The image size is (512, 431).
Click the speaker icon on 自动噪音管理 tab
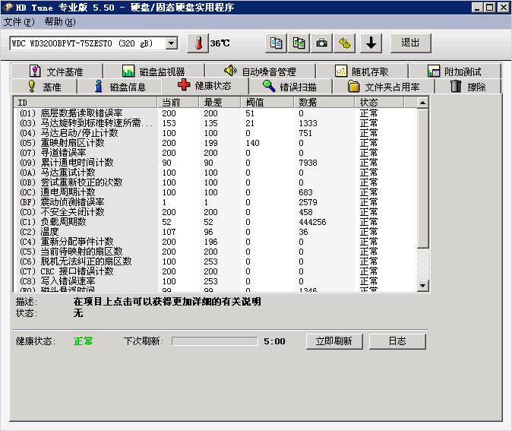(230, 70)
